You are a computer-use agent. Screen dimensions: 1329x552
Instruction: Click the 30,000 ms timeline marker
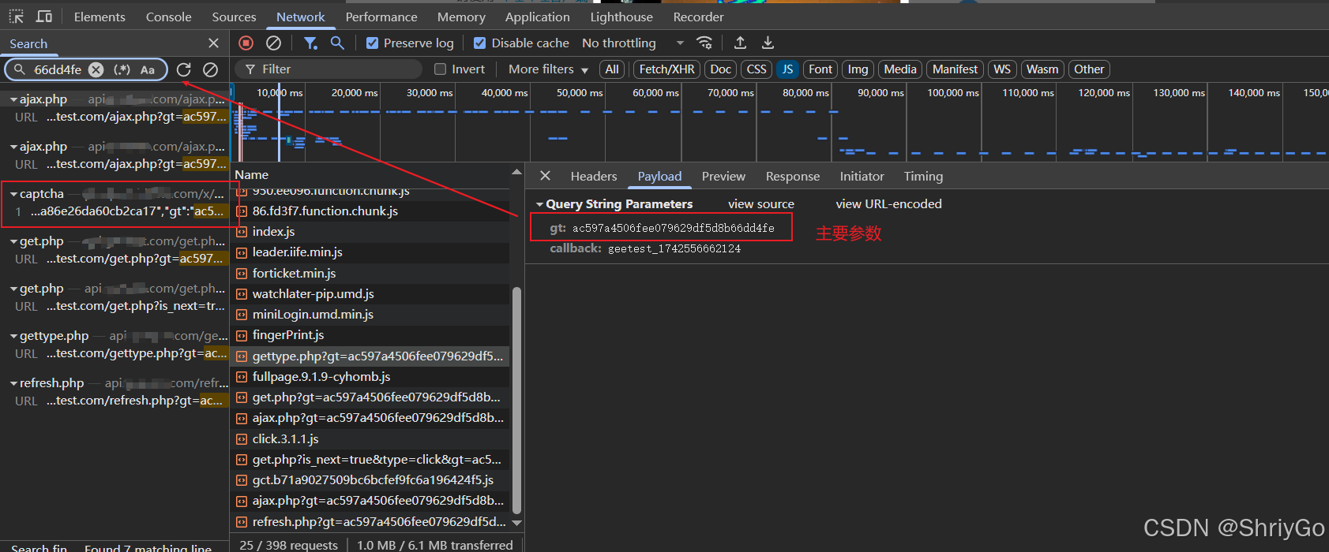430,93
